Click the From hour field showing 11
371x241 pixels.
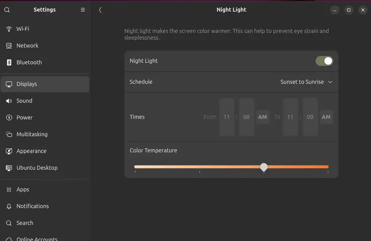[x=227, y=117]
